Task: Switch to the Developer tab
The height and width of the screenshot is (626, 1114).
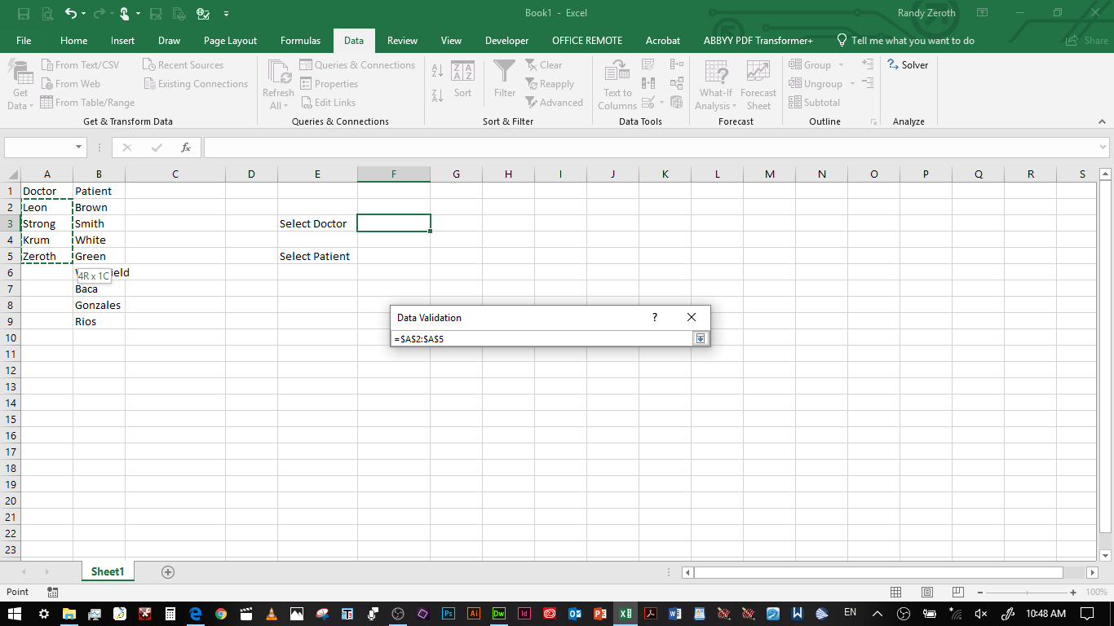Action: (506, 41)
